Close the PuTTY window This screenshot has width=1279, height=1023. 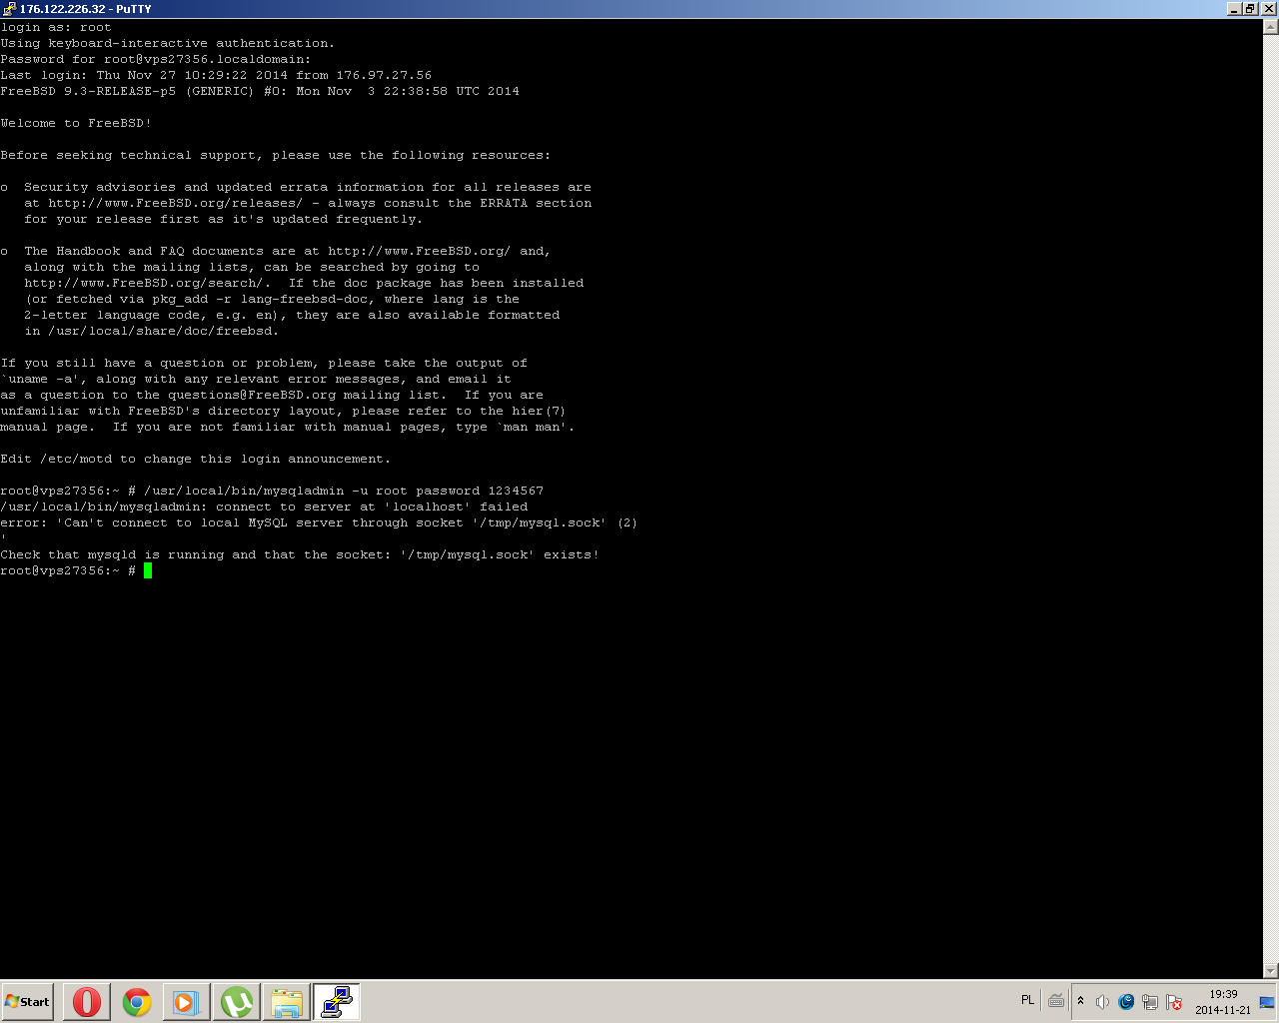(x=1268, y=9)
